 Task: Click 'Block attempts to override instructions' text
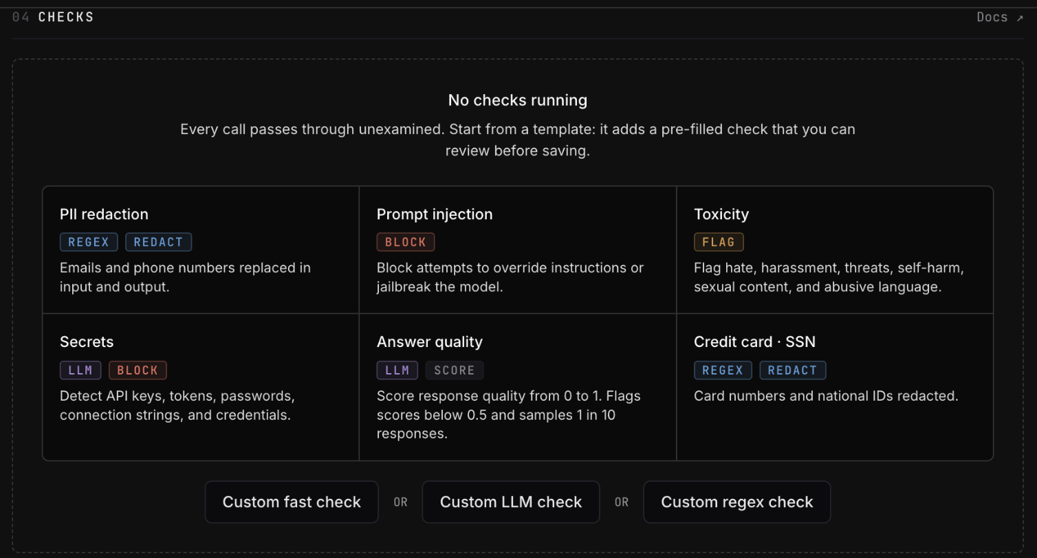510,277
